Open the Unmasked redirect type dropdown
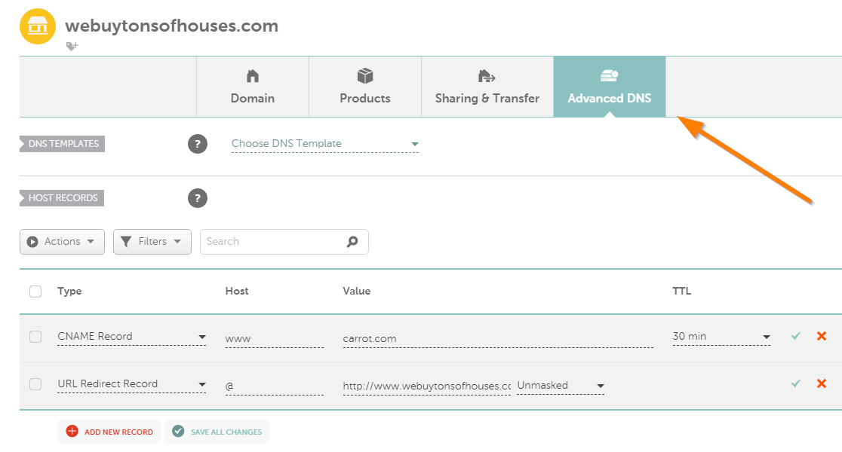842x452 pixels. (x=561, y=386)
